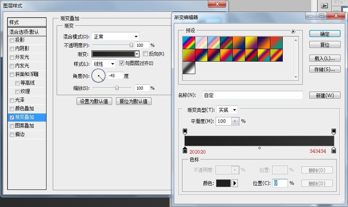Image resolution: width=348 pixels, height=207 pixels.
Task: Close the 渐变编辑器 window
Action: click(x=336, y=16)
